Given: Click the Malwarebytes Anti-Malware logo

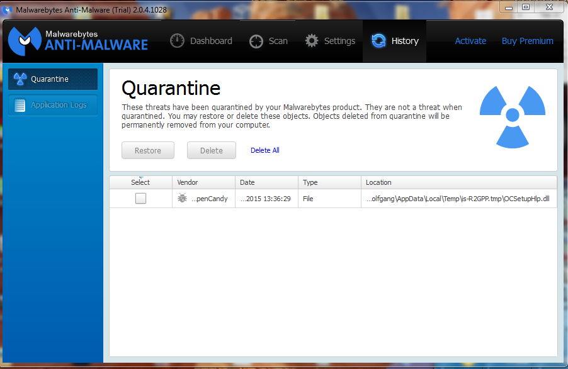Looking at the screenshot, I should pos(78,41).
